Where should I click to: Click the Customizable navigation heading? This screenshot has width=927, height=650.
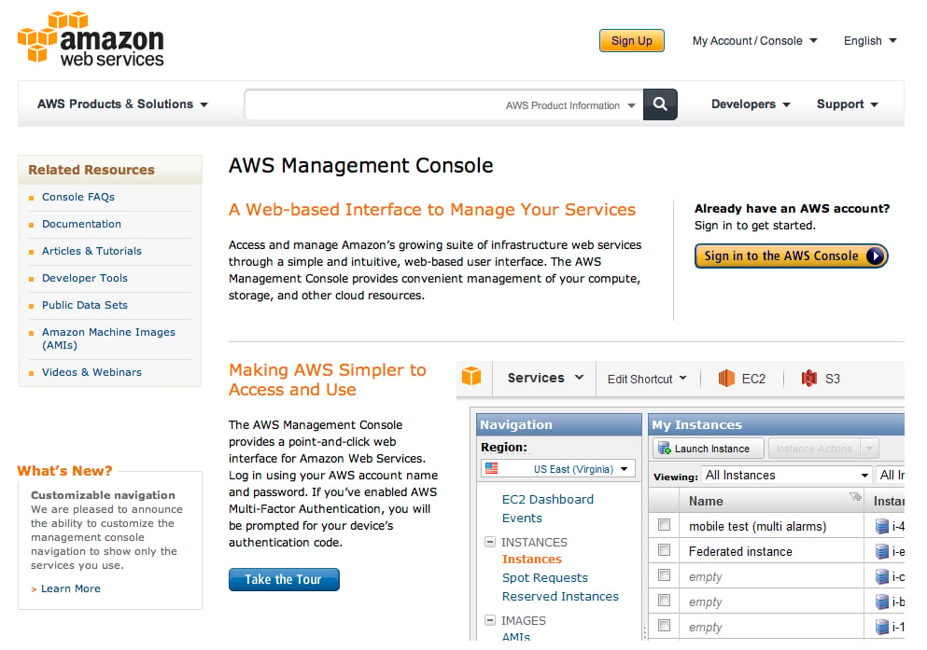tap(103, 495)
